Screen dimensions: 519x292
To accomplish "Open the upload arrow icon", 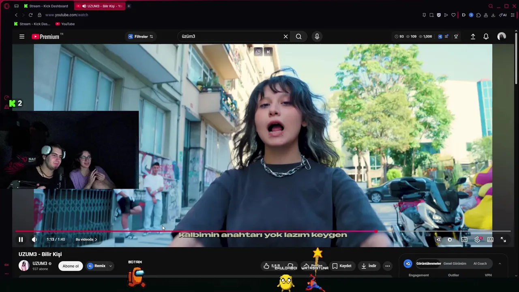I will click(x=473, y=36).
